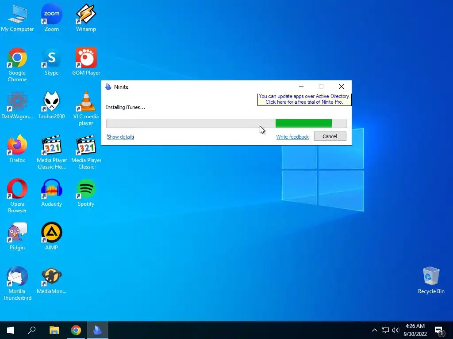
Task: Open taskbar search magnifier
Action: click(x=32, y=330)
